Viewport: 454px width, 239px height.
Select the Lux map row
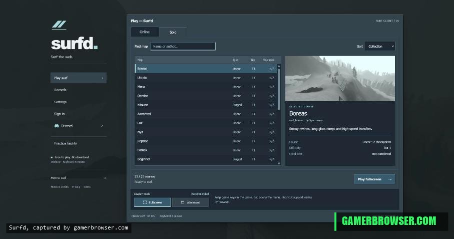point(206,123)
